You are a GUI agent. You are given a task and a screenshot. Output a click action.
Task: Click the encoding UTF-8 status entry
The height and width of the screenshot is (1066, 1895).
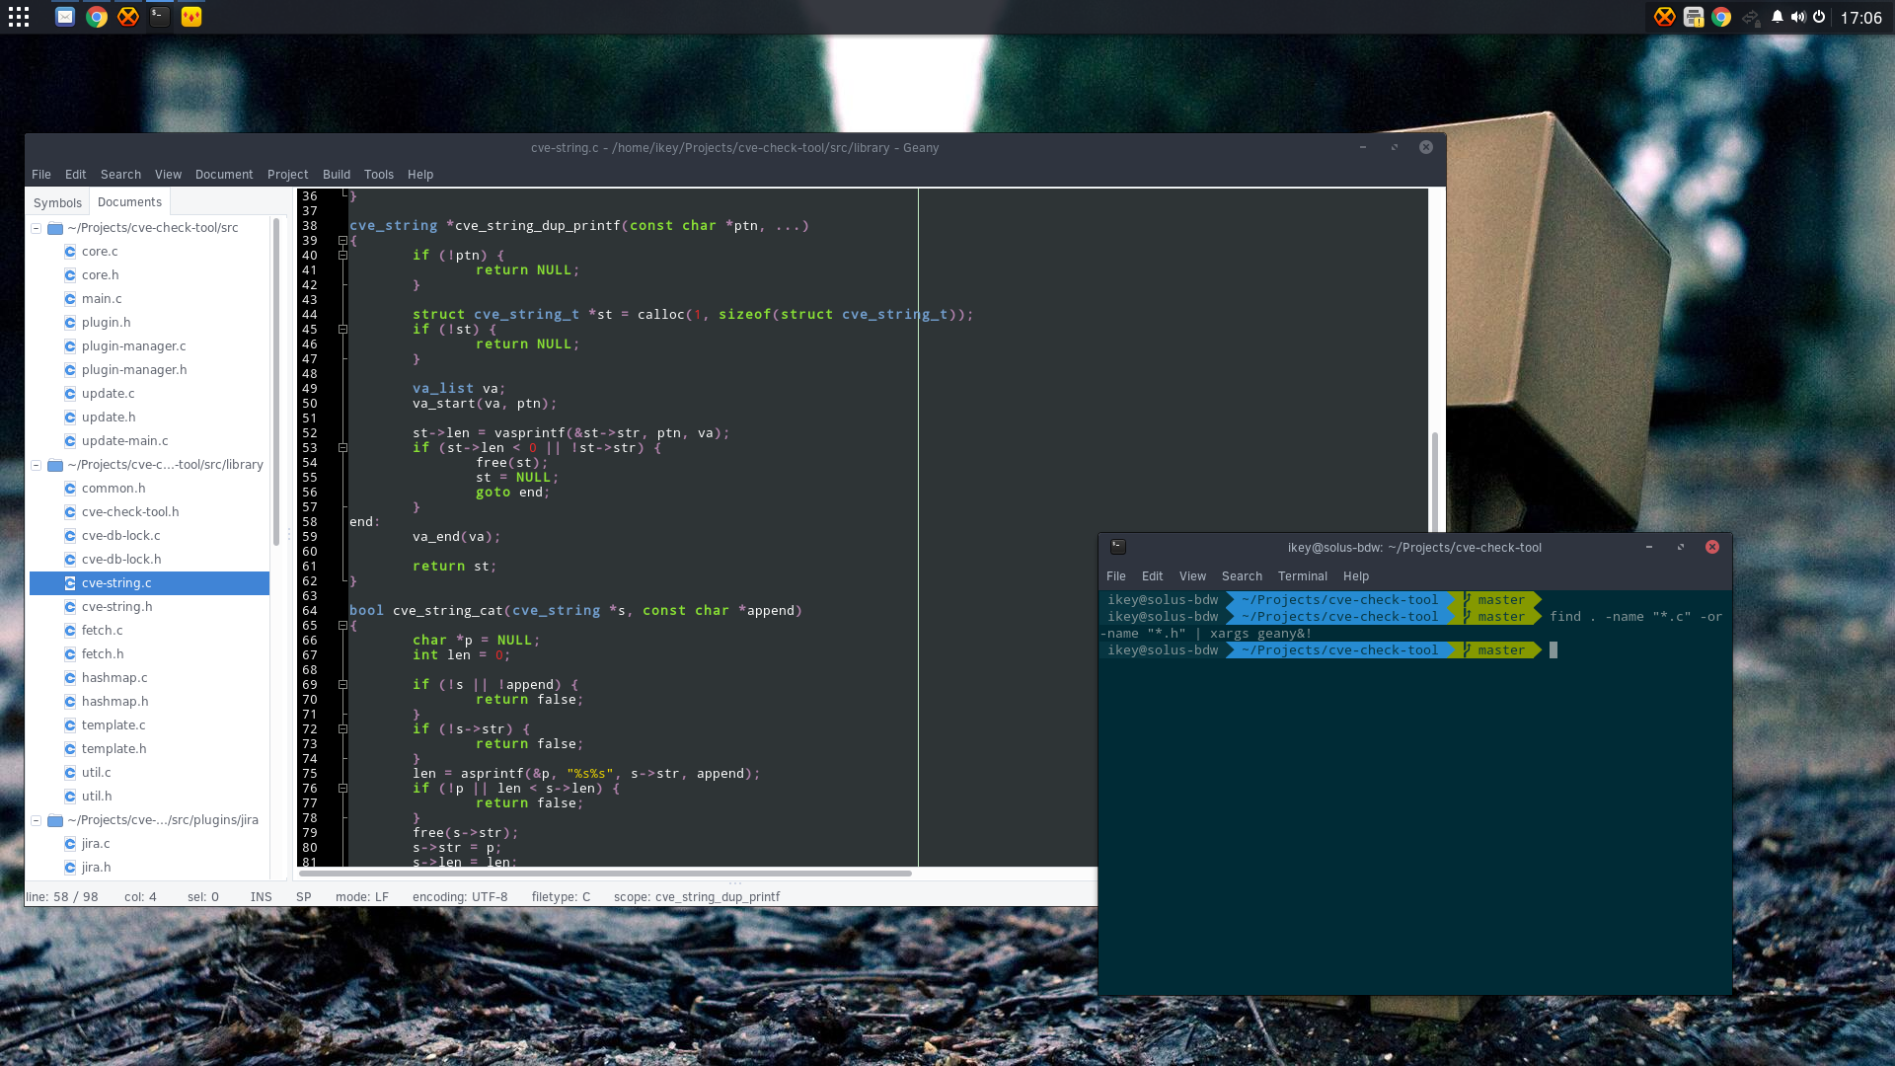[460, 897]
